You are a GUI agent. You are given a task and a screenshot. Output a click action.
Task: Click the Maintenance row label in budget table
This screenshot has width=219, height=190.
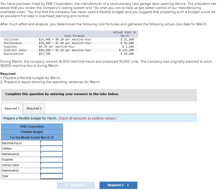[10, 154]
